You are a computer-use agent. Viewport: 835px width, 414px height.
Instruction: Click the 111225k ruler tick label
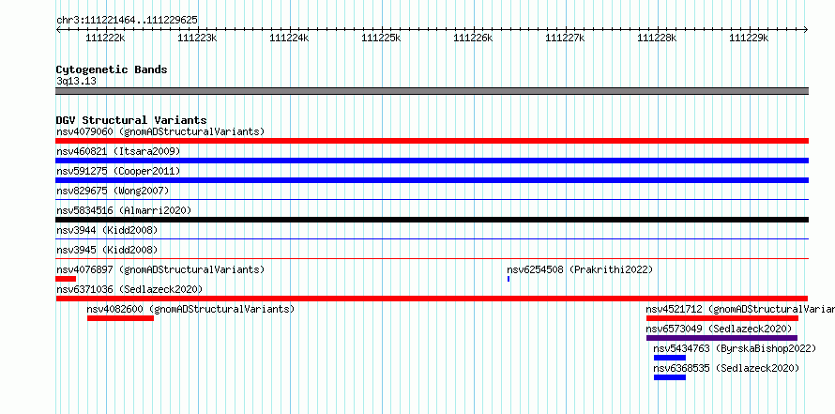381,38
